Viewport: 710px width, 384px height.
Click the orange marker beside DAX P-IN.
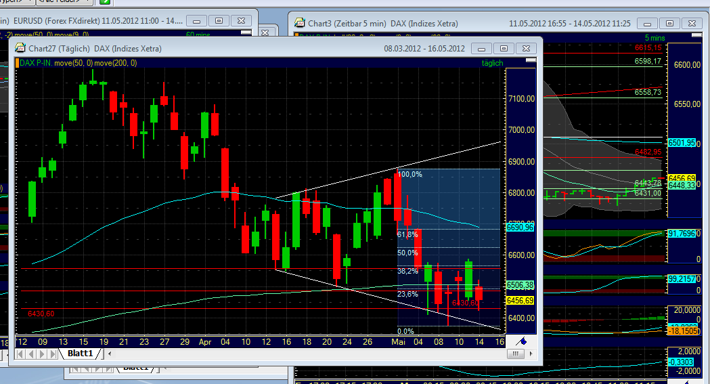17,63
